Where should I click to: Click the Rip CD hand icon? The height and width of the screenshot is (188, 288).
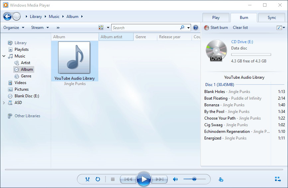221,179
